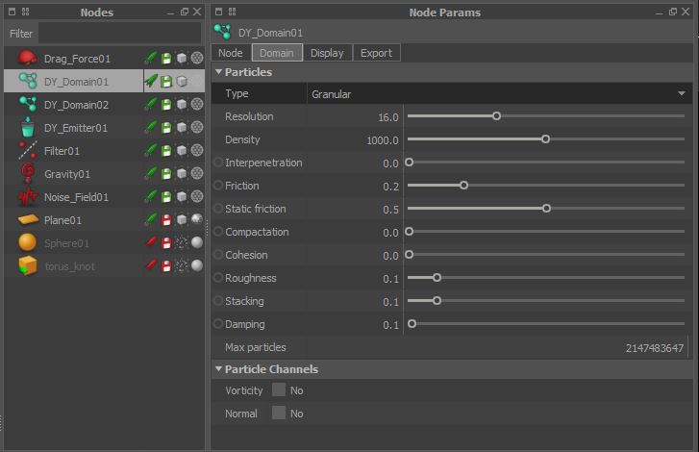The image size is (699, 452).
Task: Toggle the Friction animation radio circle
Action: [x=218, y=186]
